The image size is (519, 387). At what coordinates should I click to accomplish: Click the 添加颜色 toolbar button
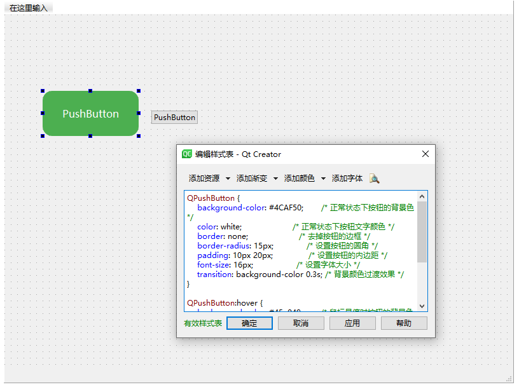[x=299, y=179]
